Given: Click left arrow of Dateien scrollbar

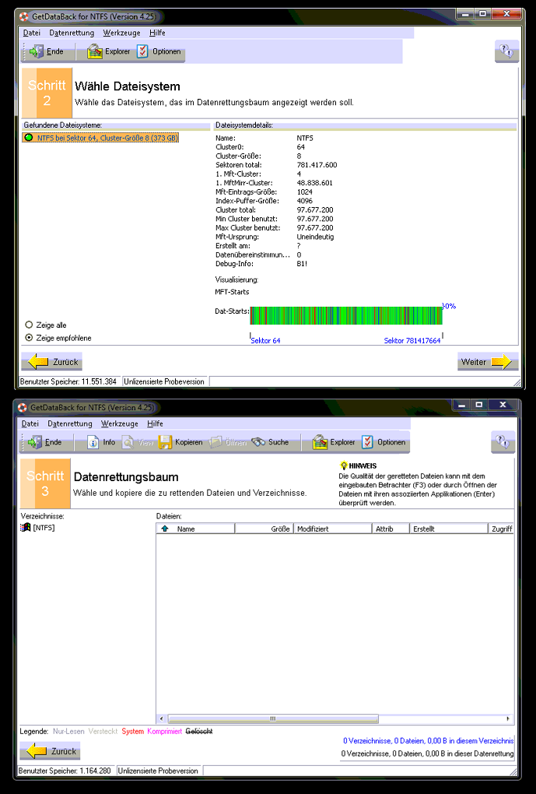Looking at the screenshot, I should 162,718.
